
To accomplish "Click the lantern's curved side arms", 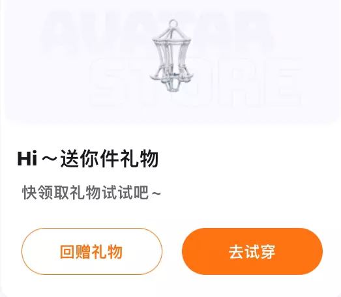I will point(171,75).
